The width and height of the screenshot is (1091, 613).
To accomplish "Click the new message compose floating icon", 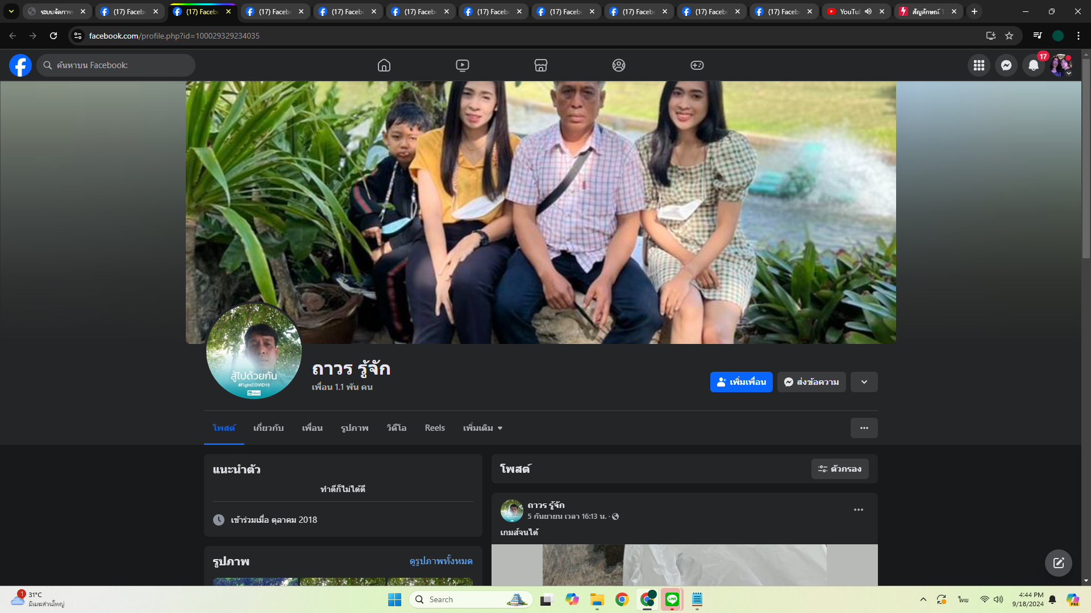I will (1059, 563).
